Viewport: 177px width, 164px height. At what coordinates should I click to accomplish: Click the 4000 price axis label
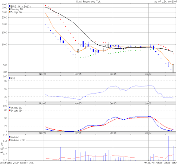[x=4, y=4]
